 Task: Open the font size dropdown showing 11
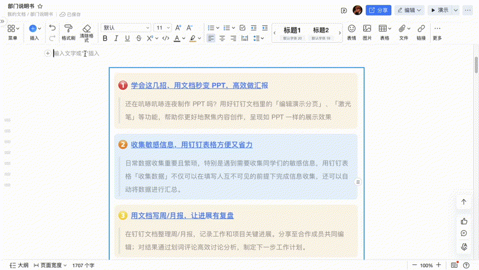(x=162, y=28)
